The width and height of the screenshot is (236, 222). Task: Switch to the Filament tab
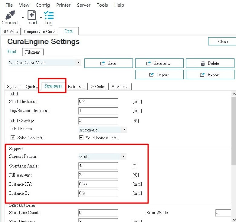(33, 52)
